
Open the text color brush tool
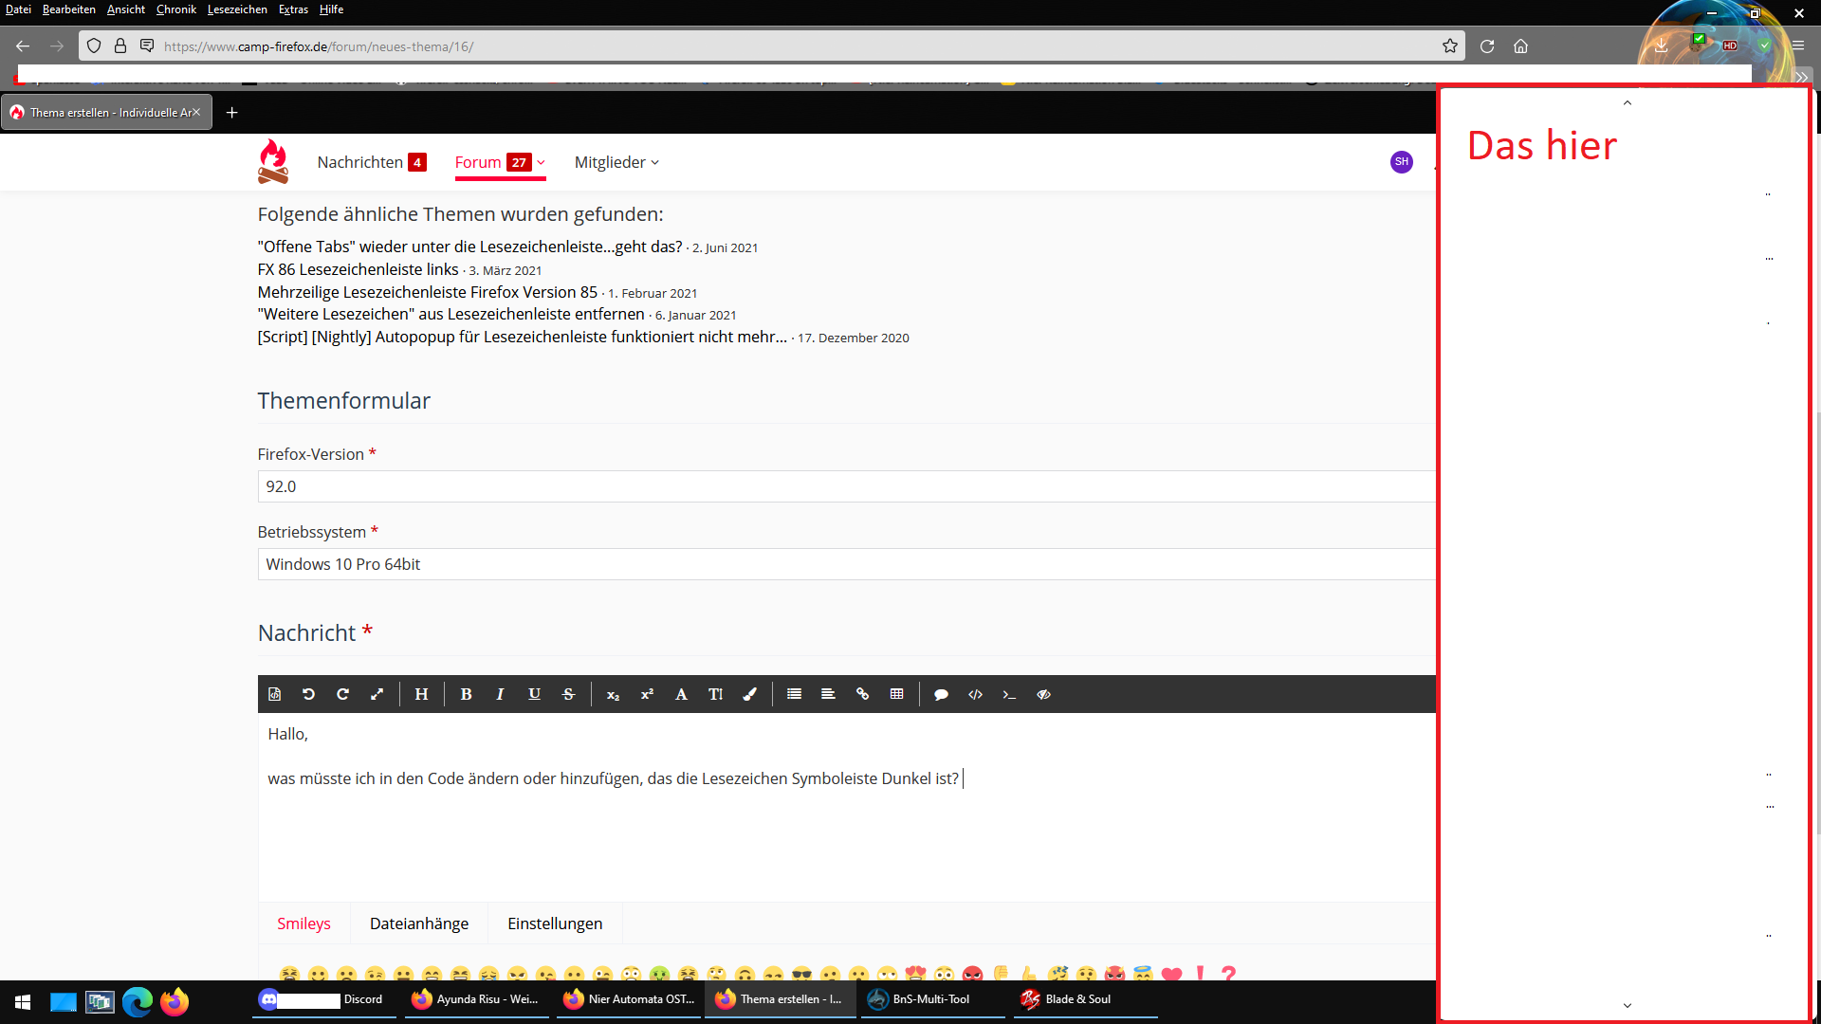(x=749, y=694)
